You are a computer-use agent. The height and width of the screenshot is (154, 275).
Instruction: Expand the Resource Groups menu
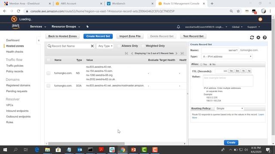[66, 27]
